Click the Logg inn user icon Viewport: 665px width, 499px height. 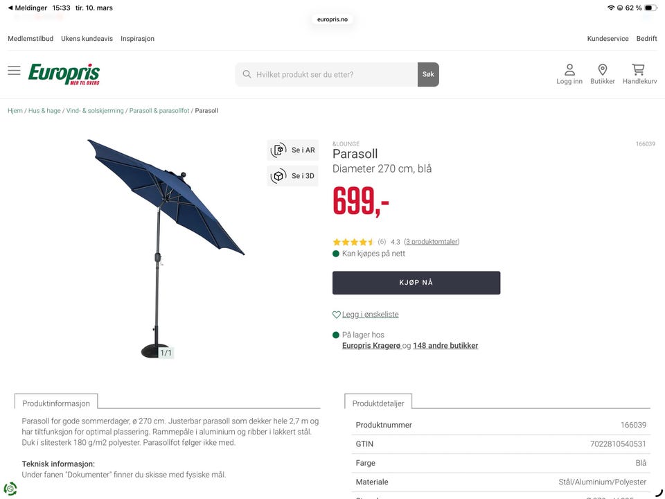[x=569, y=69]
